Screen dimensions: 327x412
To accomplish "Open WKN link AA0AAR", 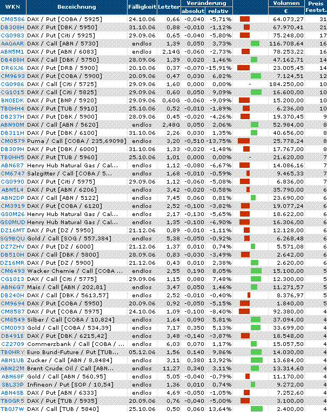I will pyautogui.click(x=12, y=44).
